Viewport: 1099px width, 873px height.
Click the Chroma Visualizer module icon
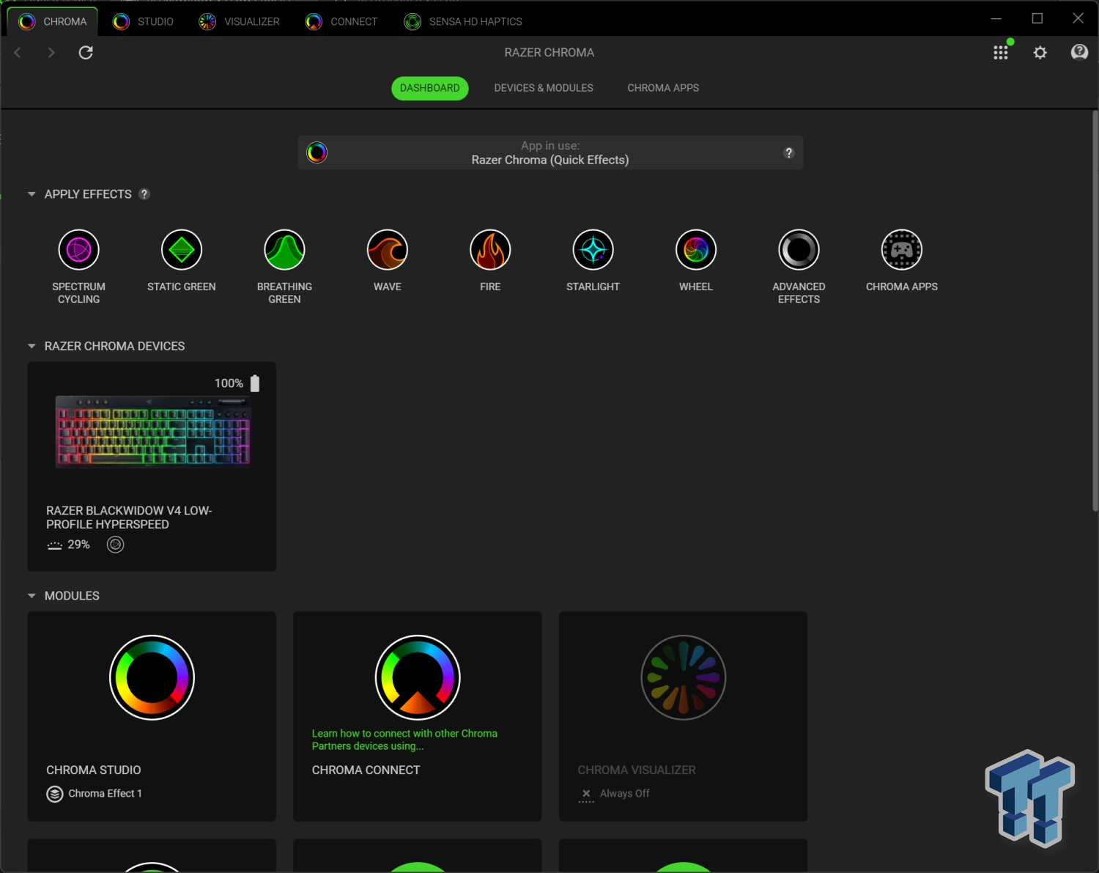[684, 677]
